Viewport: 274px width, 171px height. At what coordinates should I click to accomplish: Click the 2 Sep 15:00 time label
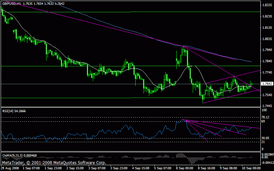(x=74, y=168)
